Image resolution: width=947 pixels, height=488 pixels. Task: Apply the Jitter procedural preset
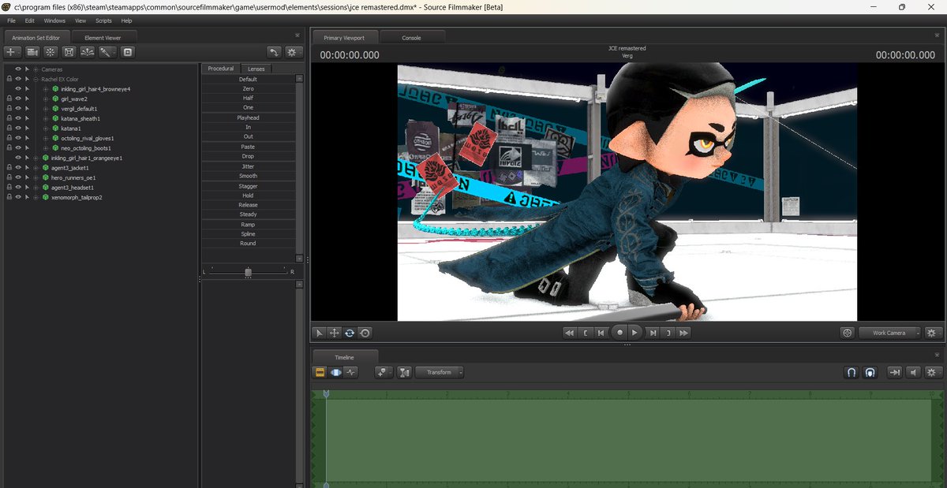click(x=248, y=166)
